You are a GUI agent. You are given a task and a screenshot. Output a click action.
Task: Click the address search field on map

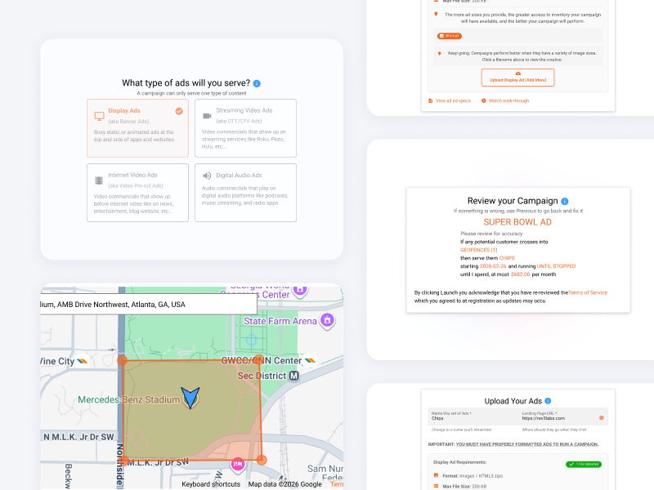click(147, 305)
